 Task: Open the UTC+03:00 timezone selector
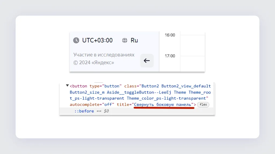click(x=97, y=40)
